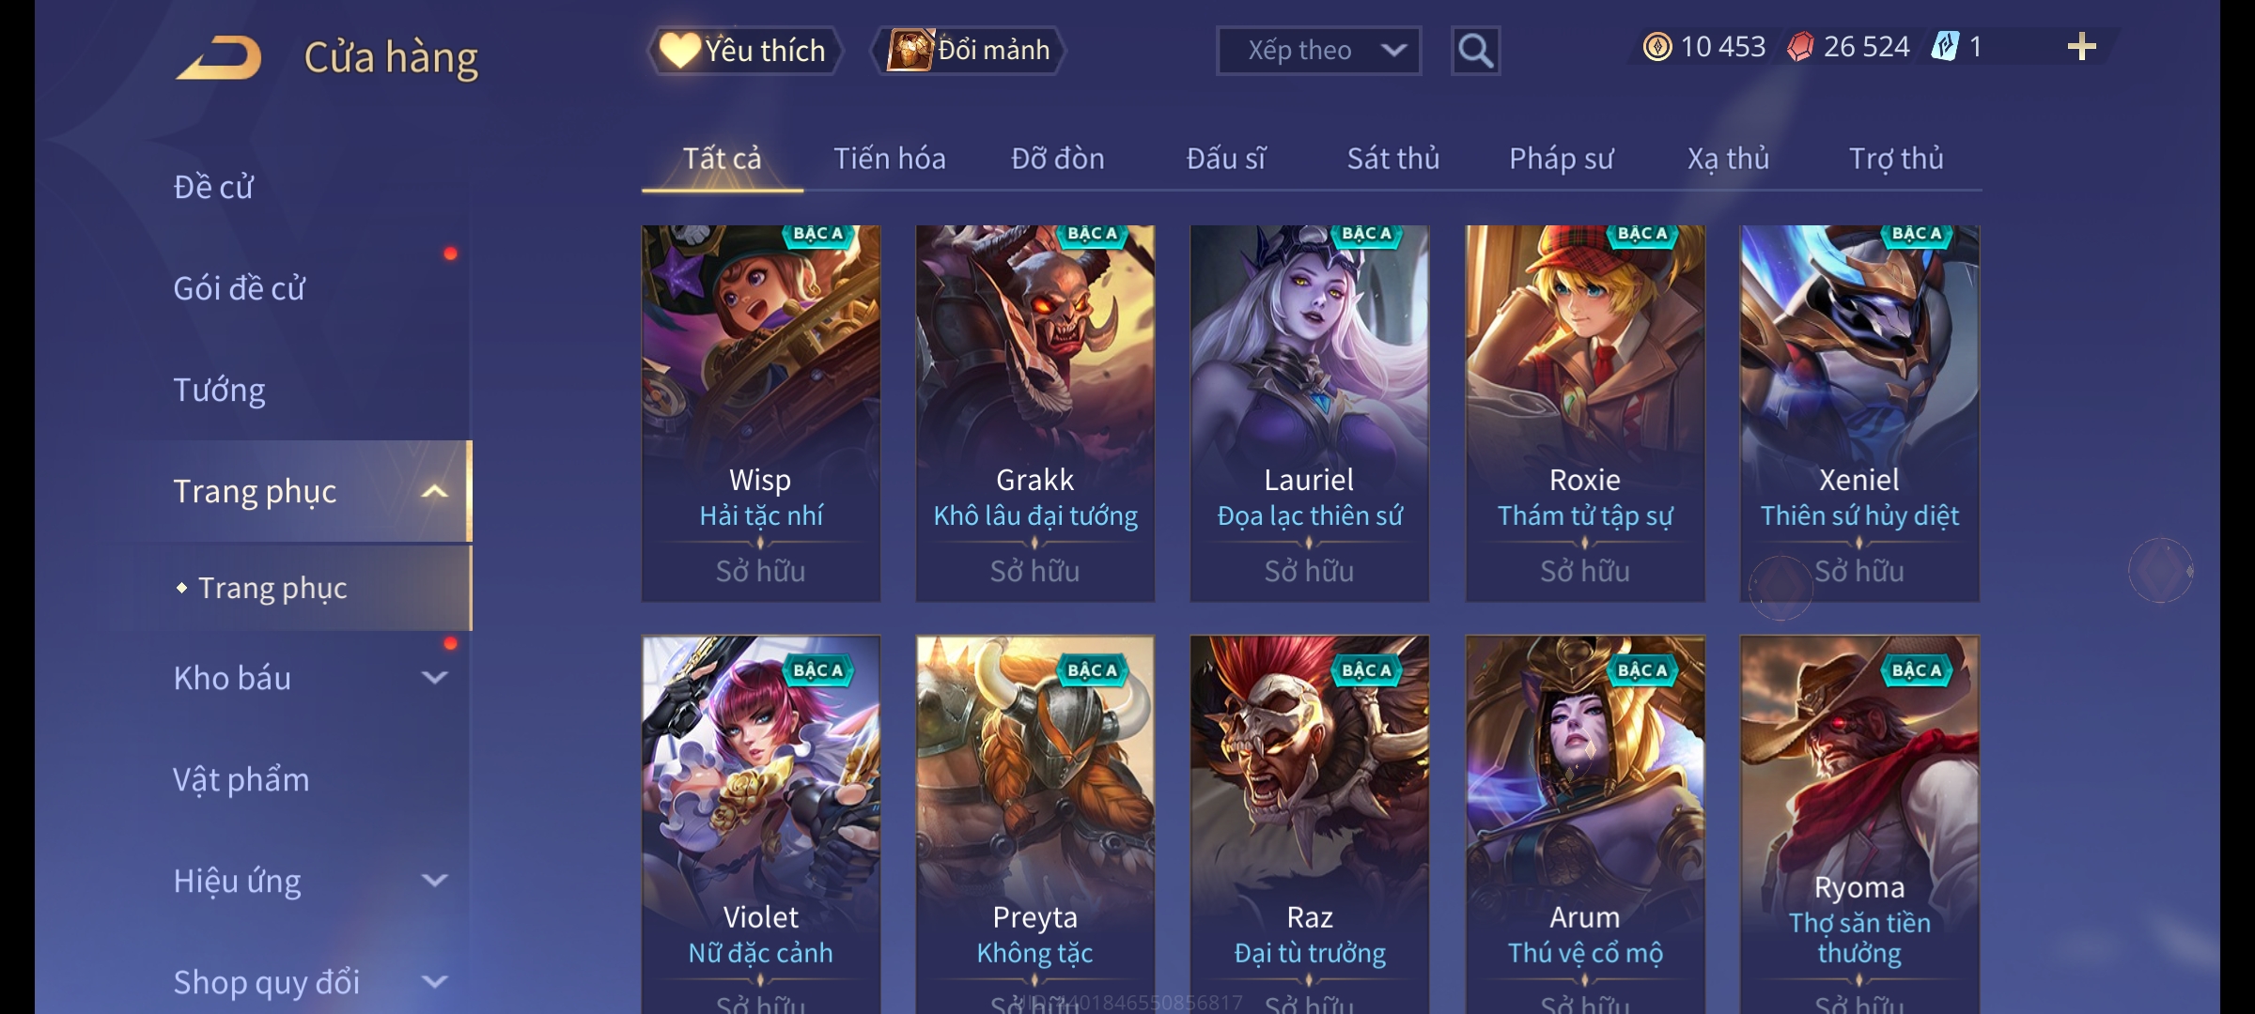
Task: Open the search magnifier icon
Action: [x=1475, y=51]
